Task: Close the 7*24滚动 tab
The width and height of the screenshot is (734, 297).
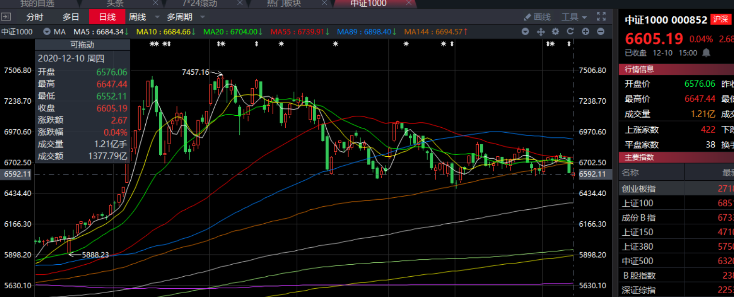Action: click(x=240, y=3)
